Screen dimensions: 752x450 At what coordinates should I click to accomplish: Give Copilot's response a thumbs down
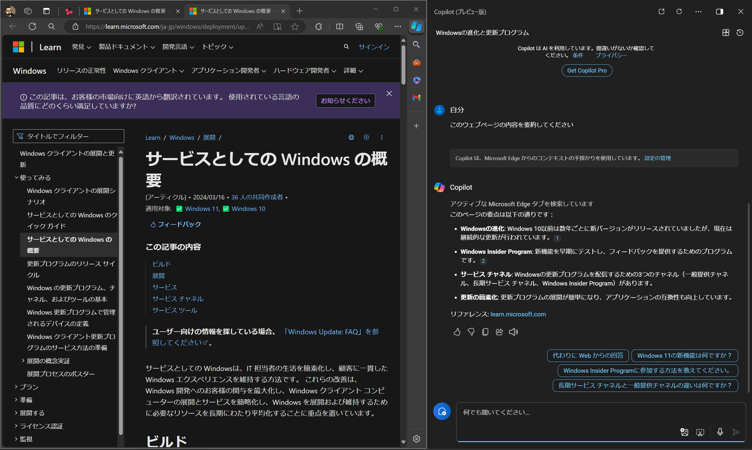(471, 332)
